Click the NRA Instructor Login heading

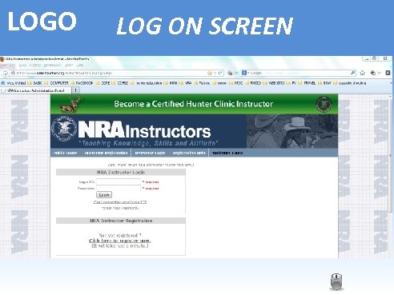[x=121, y=173]
